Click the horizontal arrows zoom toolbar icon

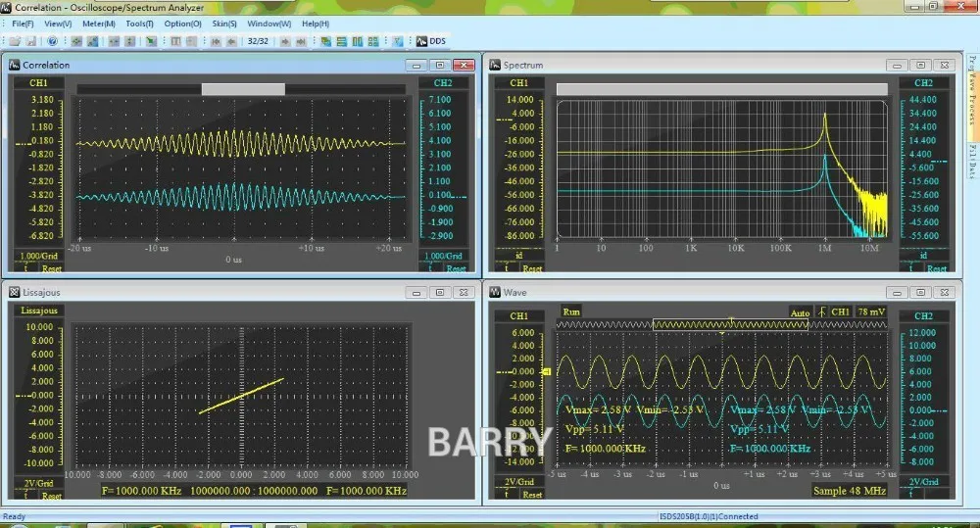click(114, 41)
